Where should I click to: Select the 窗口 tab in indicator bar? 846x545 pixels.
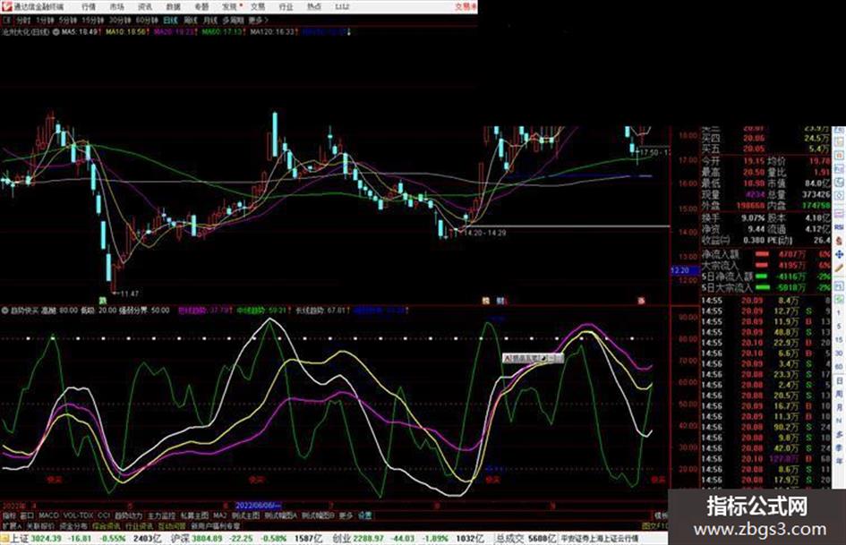pos(27,515)
